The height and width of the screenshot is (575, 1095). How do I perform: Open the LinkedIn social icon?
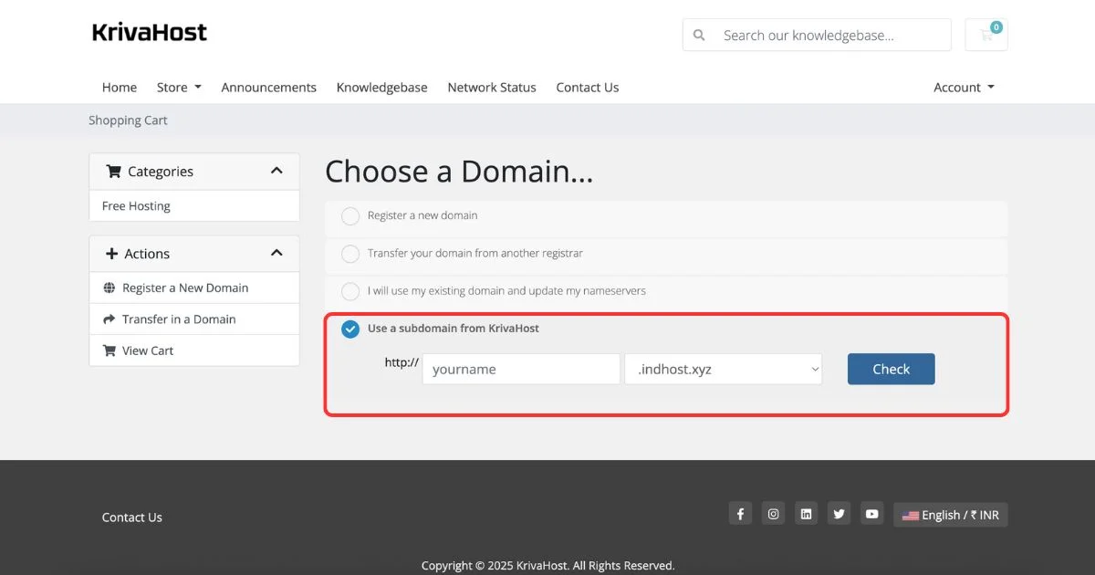pyautogui.click(x=806, y=514)
